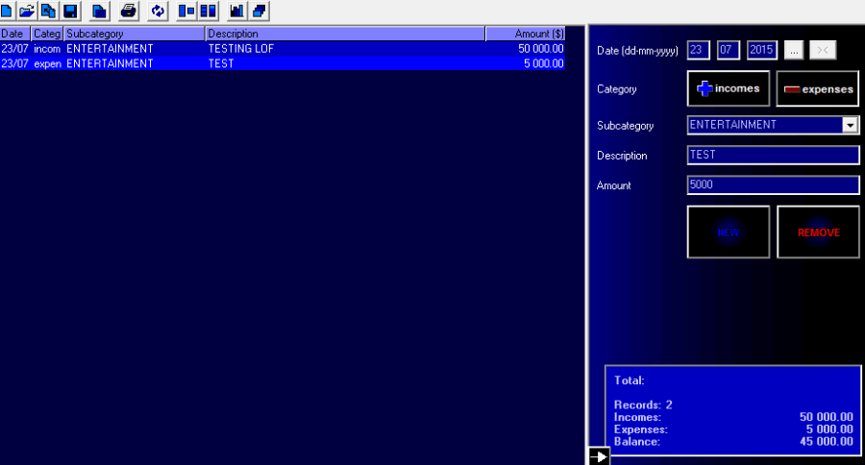
Task: Open the bar chart icon
Action: 237,11
